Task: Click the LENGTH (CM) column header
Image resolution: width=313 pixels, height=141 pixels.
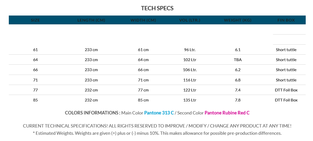Action: coord(91,20)
